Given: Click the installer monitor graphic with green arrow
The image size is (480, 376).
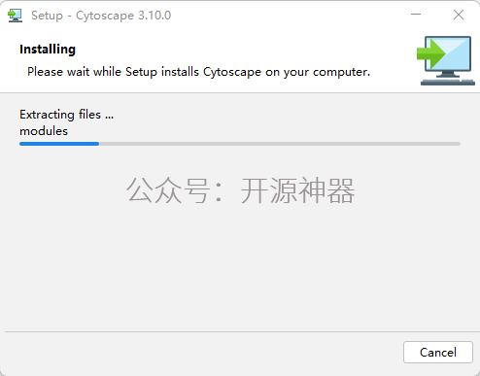Looking at the screenshot, I should coord(446,60).
